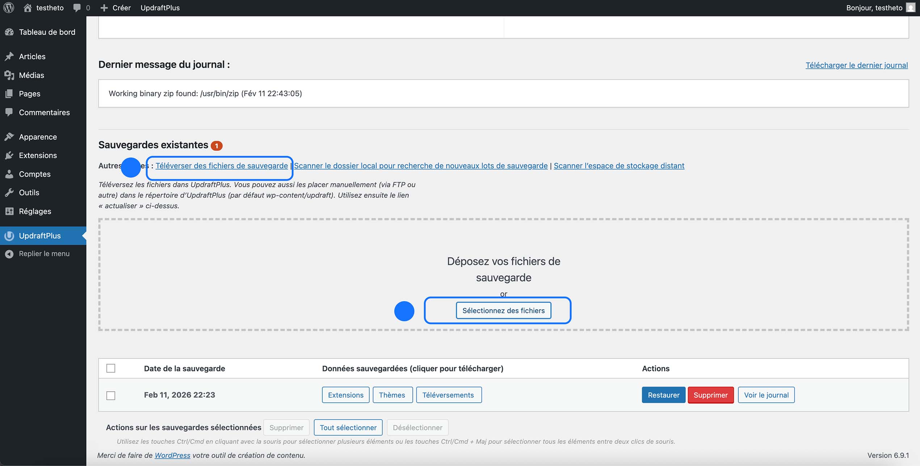Select the Outils wrench icon
Image resolution: width=920 pixels, height=466 pixels.
tap(9, 192)
